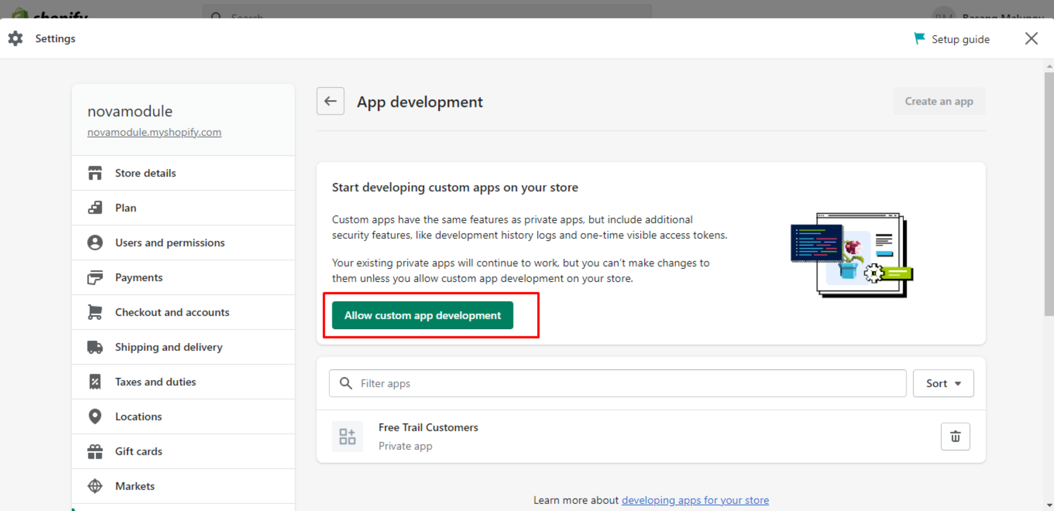Click the custom apps illustration image
Screen dimensions: 1054x511
[x=851, y=255]
